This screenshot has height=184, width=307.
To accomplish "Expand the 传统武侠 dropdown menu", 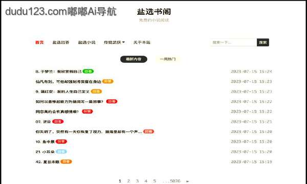I will pyautogui.click(x=114, y=42).
